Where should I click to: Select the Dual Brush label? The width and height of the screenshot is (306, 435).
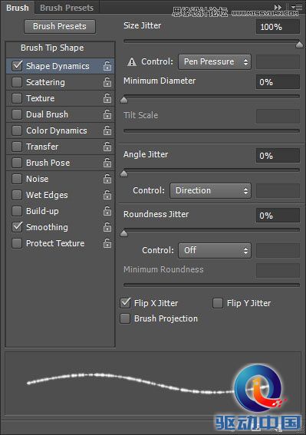47,114
